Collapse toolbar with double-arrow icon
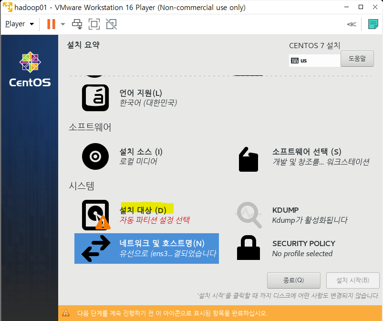383x321 pixels. tap(352, 24)
